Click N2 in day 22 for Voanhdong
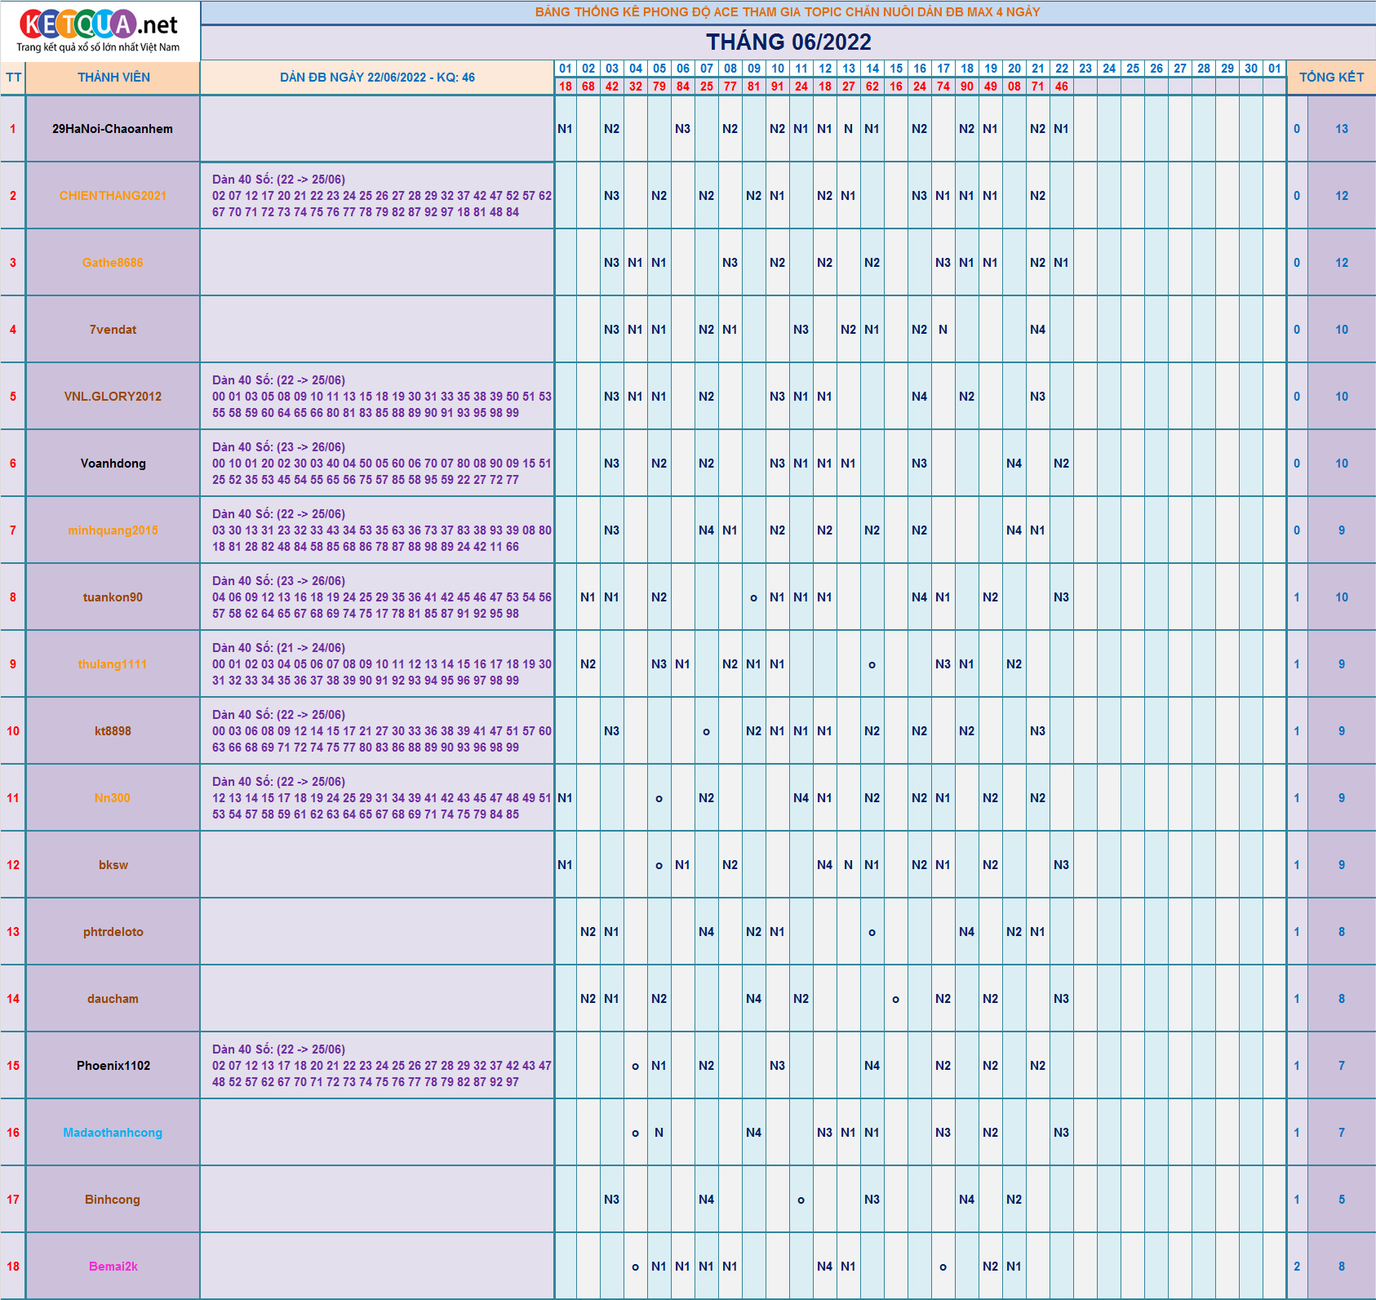The image size is (1376, 1300). 1061,464
